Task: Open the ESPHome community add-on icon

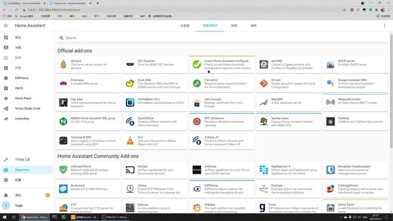Action: (196, 189)
